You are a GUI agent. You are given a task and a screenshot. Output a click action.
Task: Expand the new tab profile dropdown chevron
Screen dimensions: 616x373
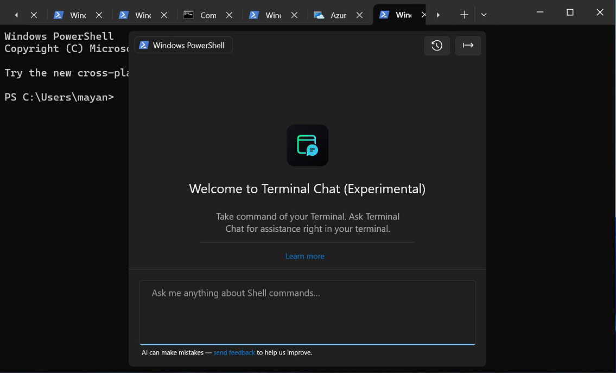tap(484, 15)
